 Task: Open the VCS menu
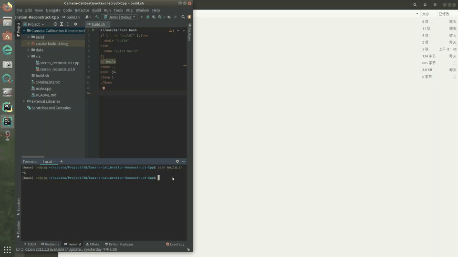(129, 10)
